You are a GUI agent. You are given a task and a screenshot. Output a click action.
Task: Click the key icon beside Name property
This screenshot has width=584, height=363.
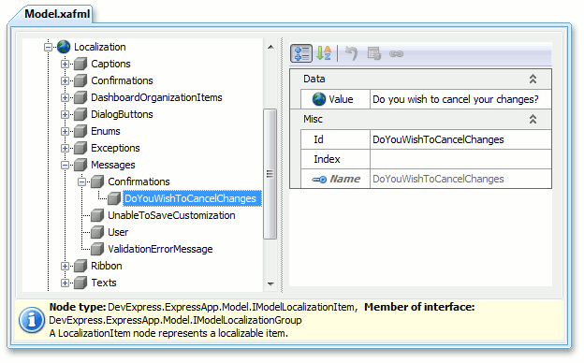point(319,180)
